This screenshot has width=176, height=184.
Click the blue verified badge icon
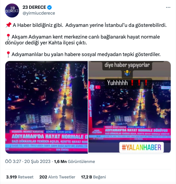[x=49, y=7]
